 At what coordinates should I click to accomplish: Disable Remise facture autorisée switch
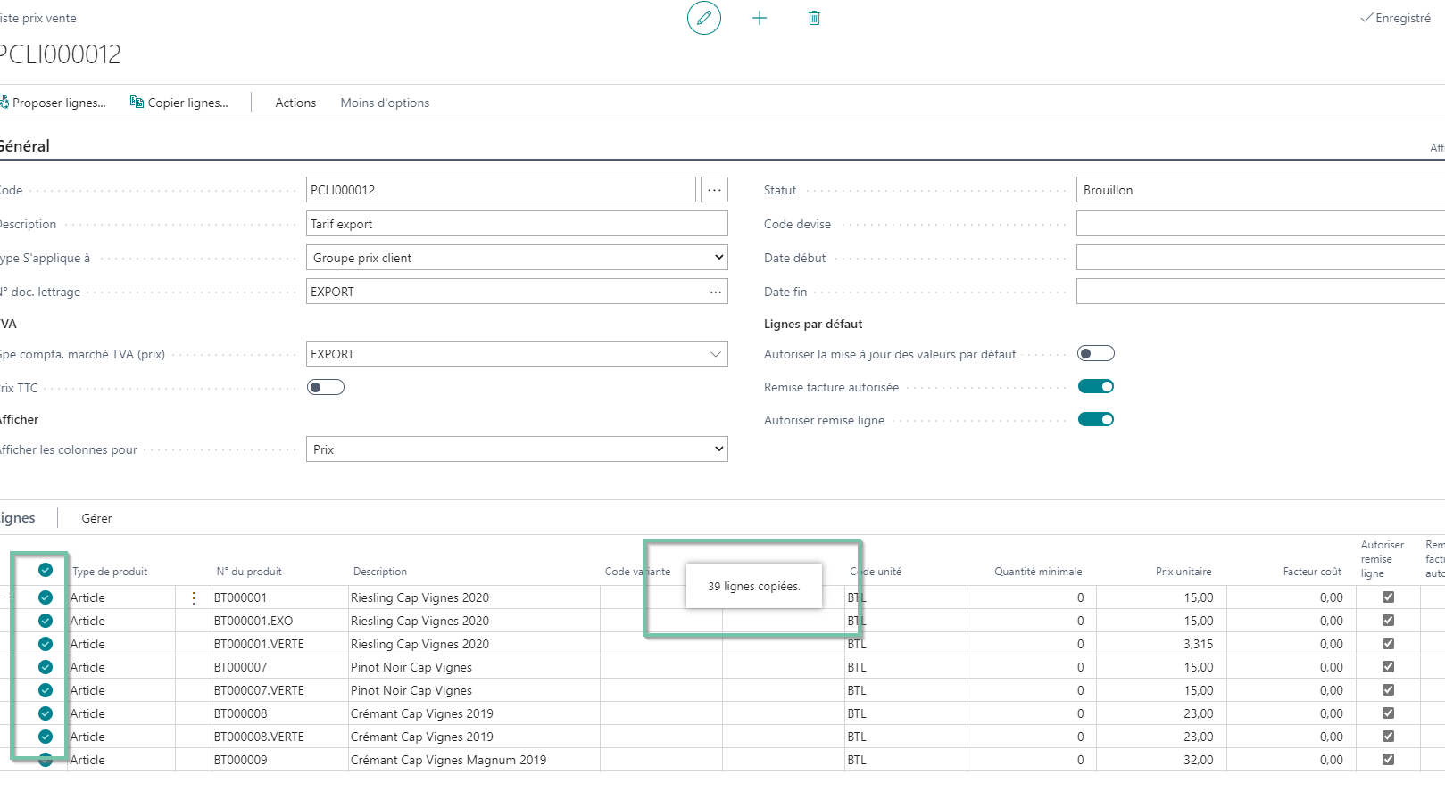point(1096,386)
